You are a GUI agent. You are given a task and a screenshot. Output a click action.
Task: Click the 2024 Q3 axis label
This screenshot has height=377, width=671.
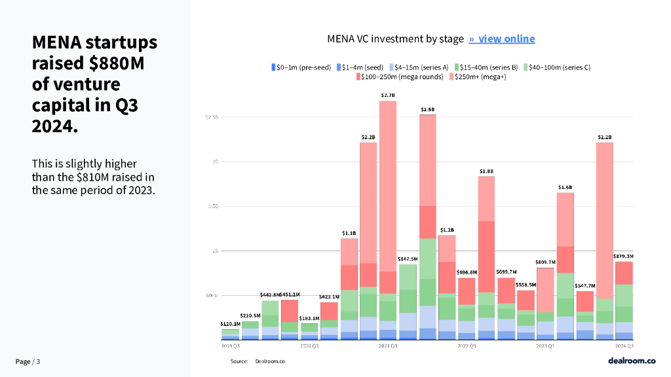pos(624,346)
